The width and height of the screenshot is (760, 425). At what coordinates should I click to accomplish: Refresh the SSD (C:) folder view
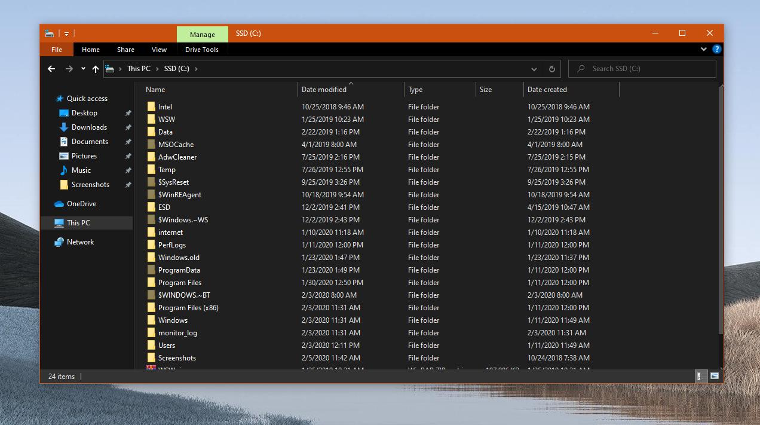551,69
